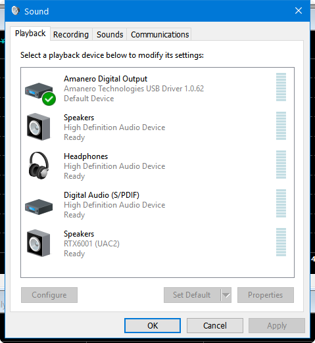Switch to the Recording tab
Viewport: 315px width, 343px height.
71,34
